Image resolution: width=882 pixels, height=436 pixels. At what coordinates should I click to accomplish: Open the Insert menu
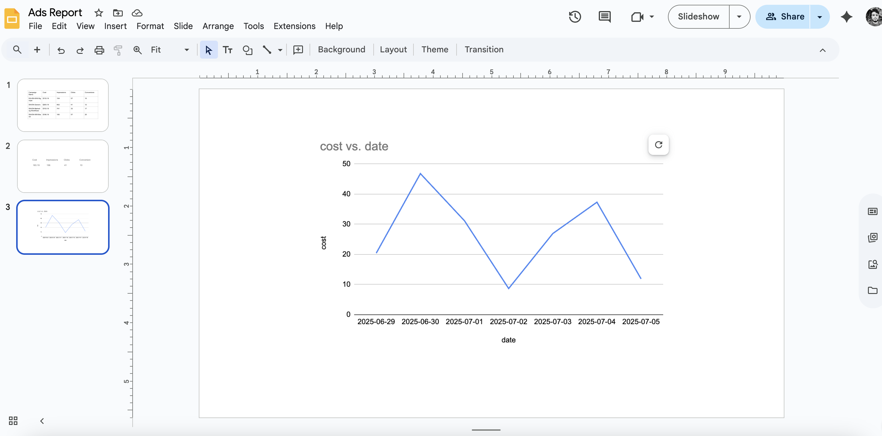pyautogui.click(x=115, y=26)
